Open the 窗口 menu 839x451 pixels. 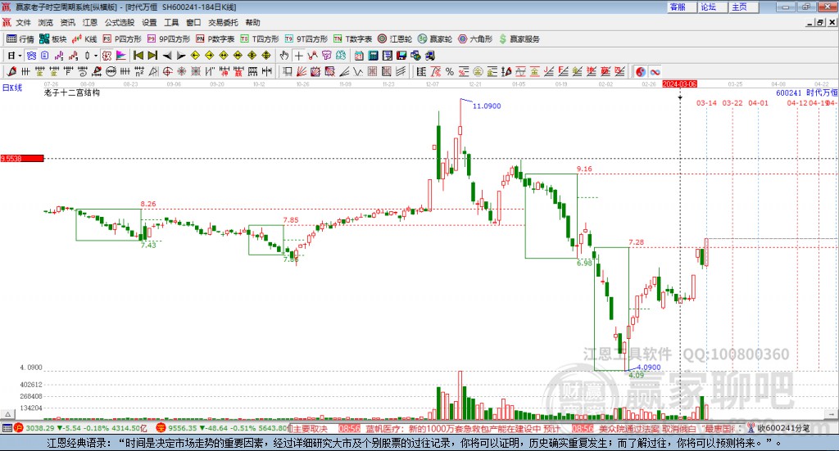tap(193, 22)
